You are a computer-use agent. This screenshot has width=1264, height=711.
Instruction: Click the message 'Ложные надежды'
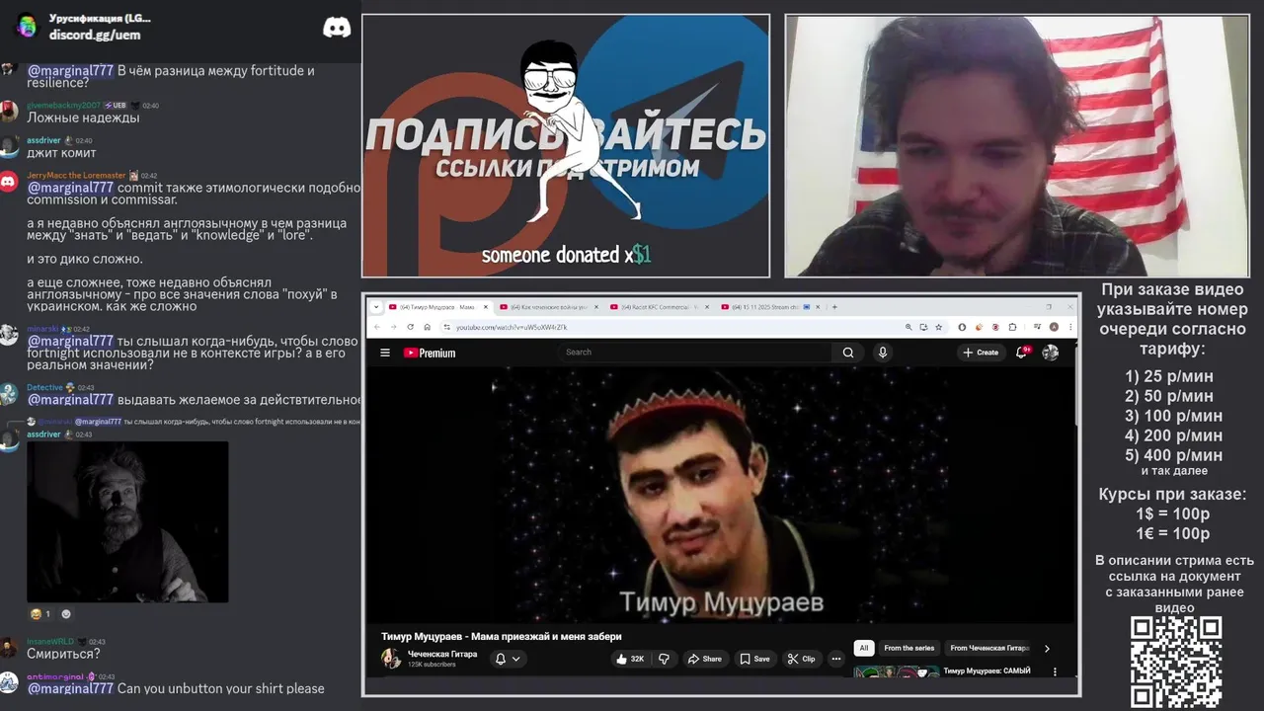coord(83,118)
